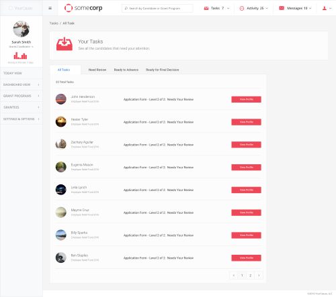Expand the user account dropdown arrow

click(330, 8)
